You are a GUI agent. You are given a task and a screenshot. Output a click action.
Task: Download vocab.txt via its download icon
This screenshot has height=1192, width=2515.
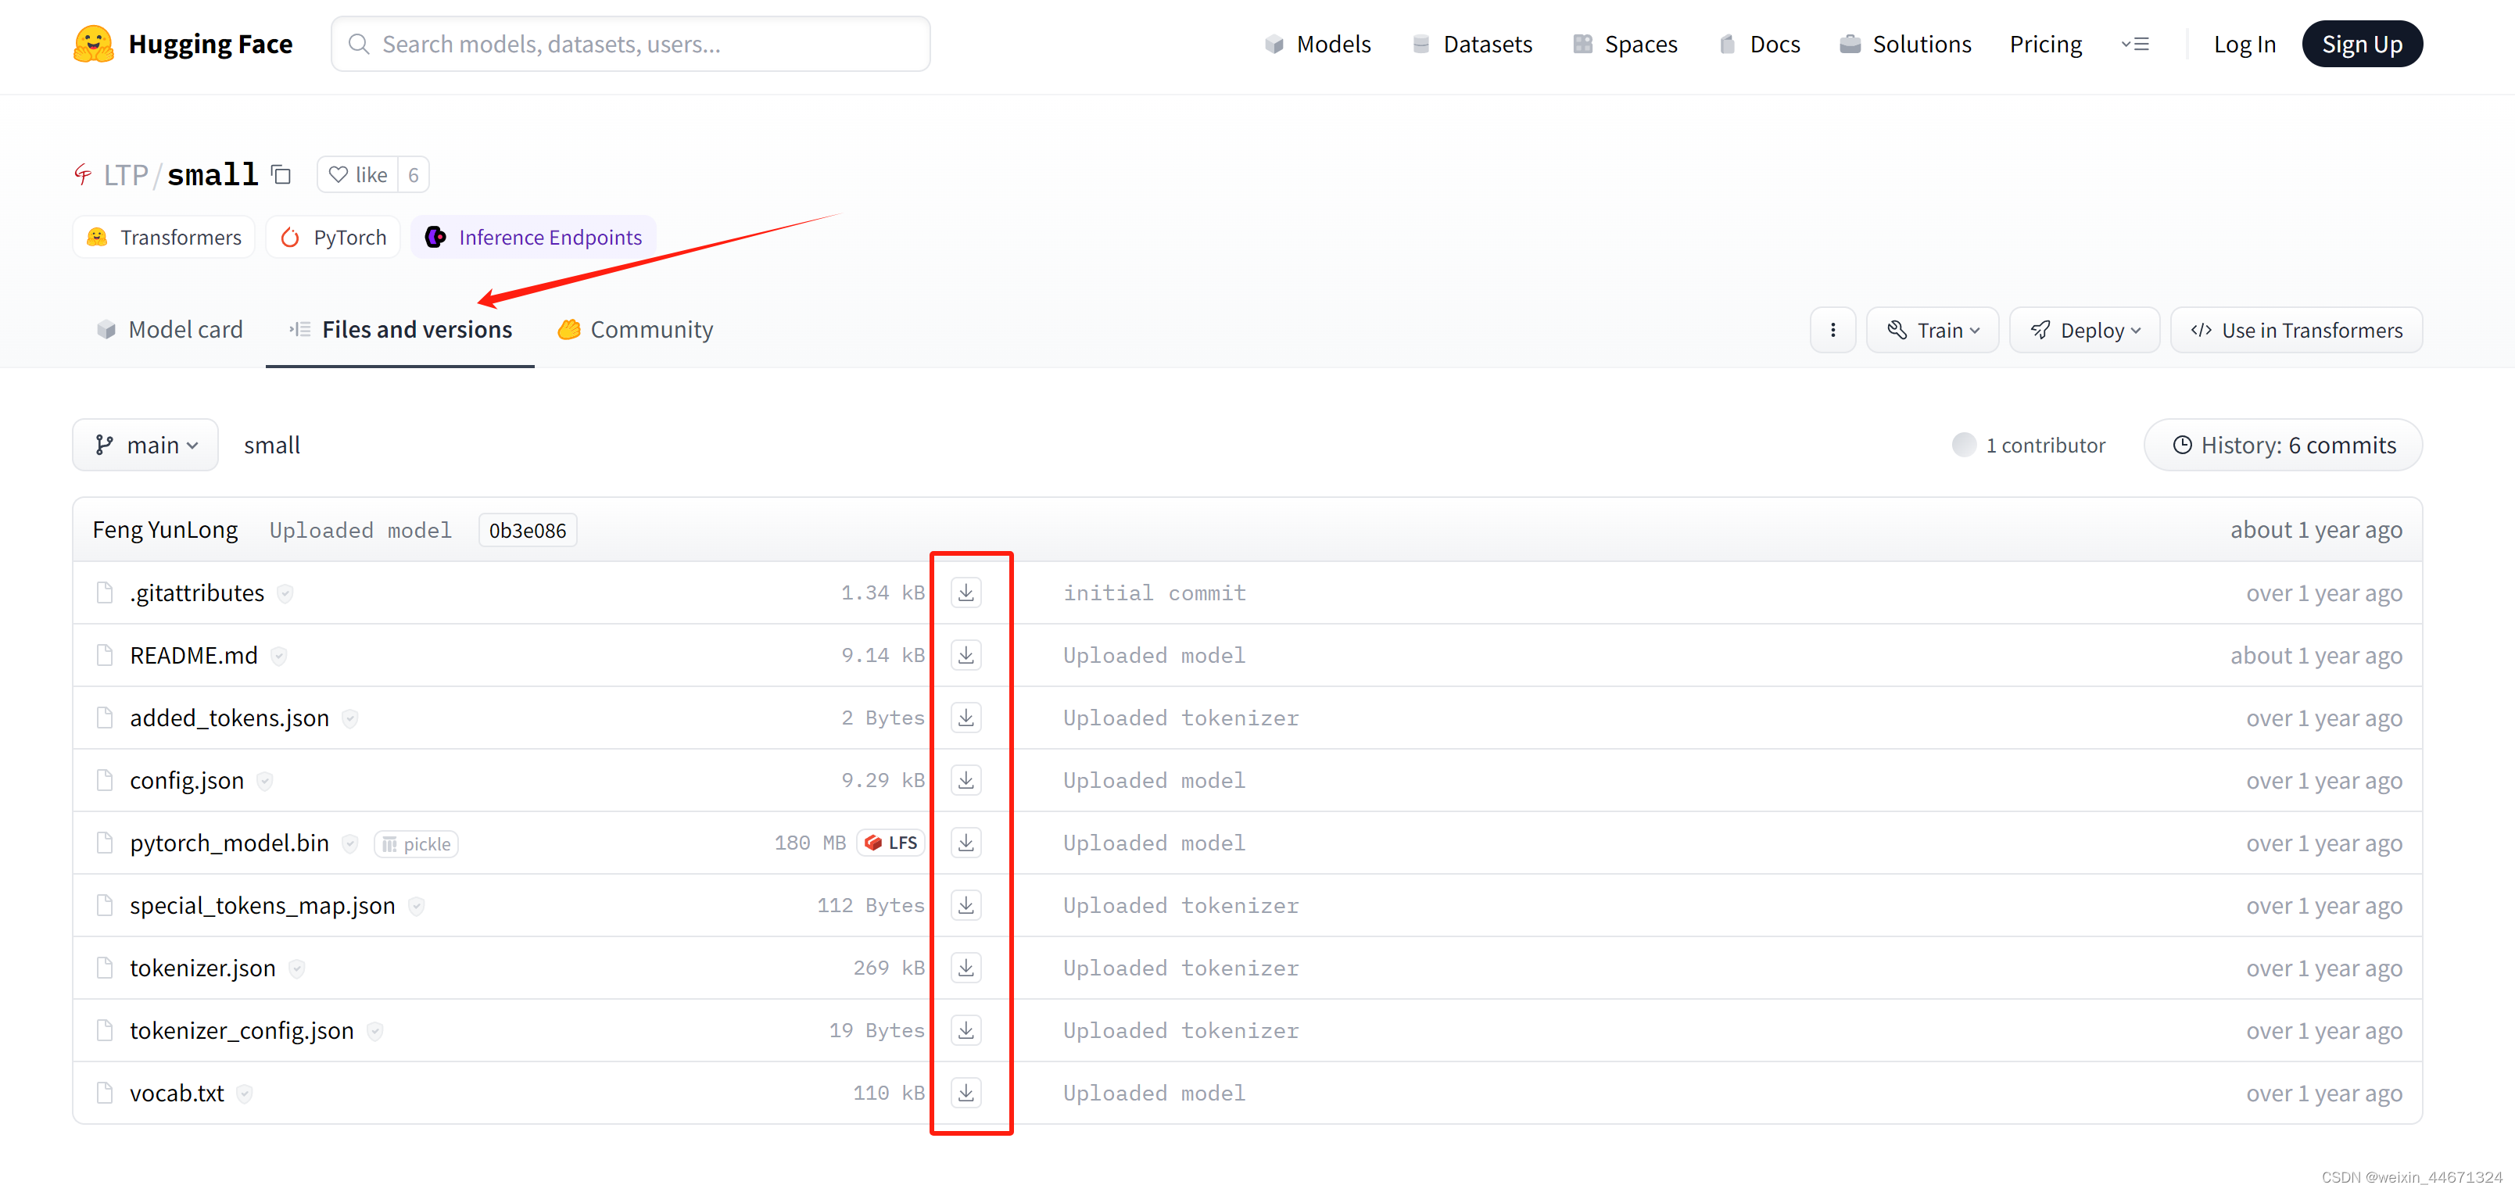coord(966,1093)
